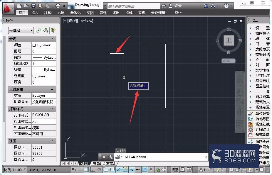Toggle Object Snap Tracking in status bar
Screen dimensions: 272x175
pos(119,170)
